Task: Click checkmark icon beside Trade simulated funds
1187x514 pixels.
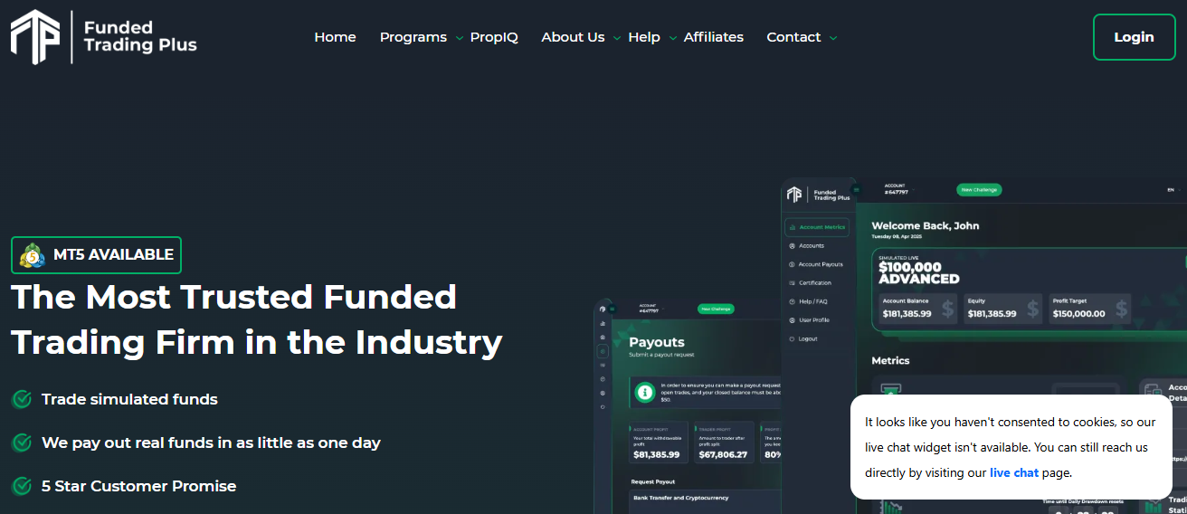Action: (x=22, y=399)
